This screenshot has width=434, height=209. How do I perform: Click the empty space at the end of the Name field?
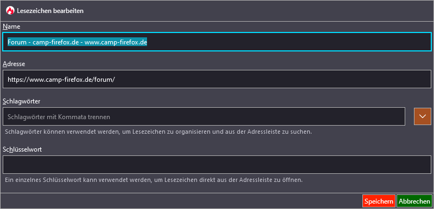click(x=288, y=42)
